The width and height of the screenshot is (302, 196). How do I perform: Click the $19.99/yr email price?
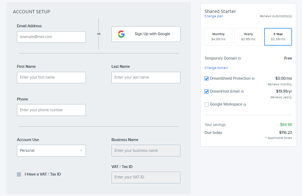pos(284,91)
